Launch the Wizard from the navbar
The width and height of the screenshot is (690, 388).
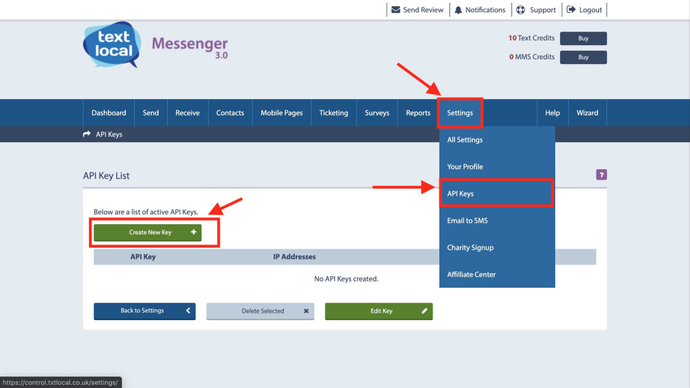587,112
